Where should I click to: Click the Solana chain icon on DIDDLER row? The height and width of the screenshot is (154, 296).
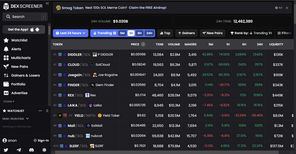click(60, 55)
